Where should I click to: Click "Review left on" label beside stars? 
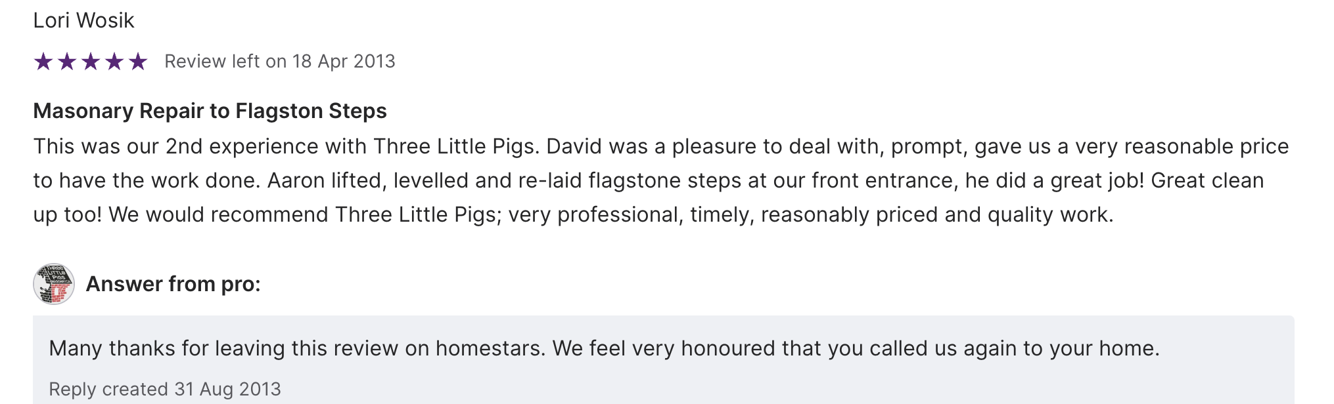pyautogui.click(x=225, y=61)
